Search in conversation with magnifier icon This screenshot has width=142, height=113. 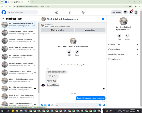127,36
